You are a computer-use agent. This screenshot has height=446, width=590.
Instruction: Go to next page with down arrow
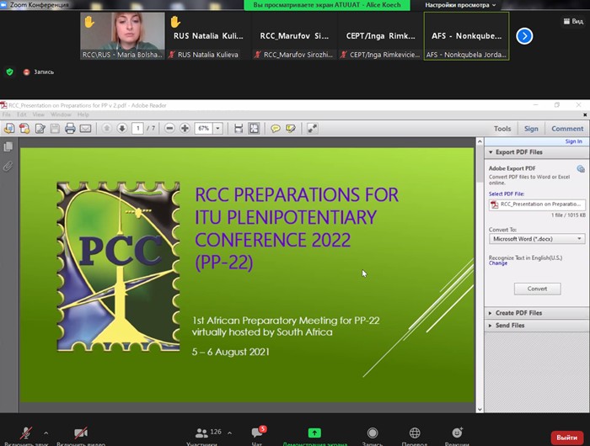click(x=122, y=129)
